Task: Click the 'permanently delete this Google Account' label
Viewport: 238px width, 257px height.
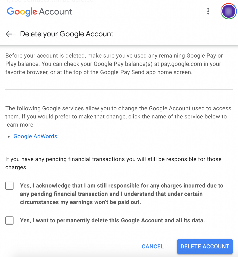Action: (x=112, y=220)
